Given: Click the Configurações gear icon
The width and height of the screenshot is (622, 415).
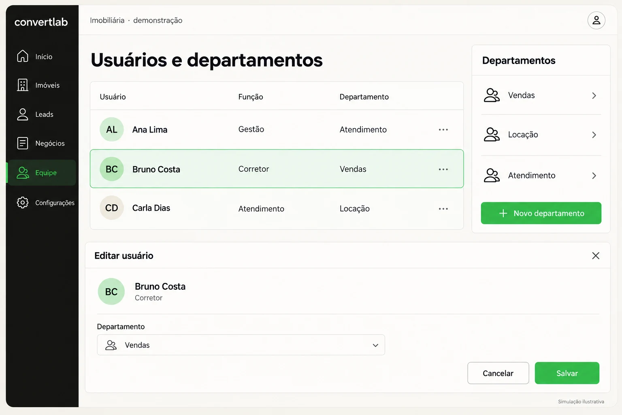Looking at the screenshot, I should pos(23,202).
